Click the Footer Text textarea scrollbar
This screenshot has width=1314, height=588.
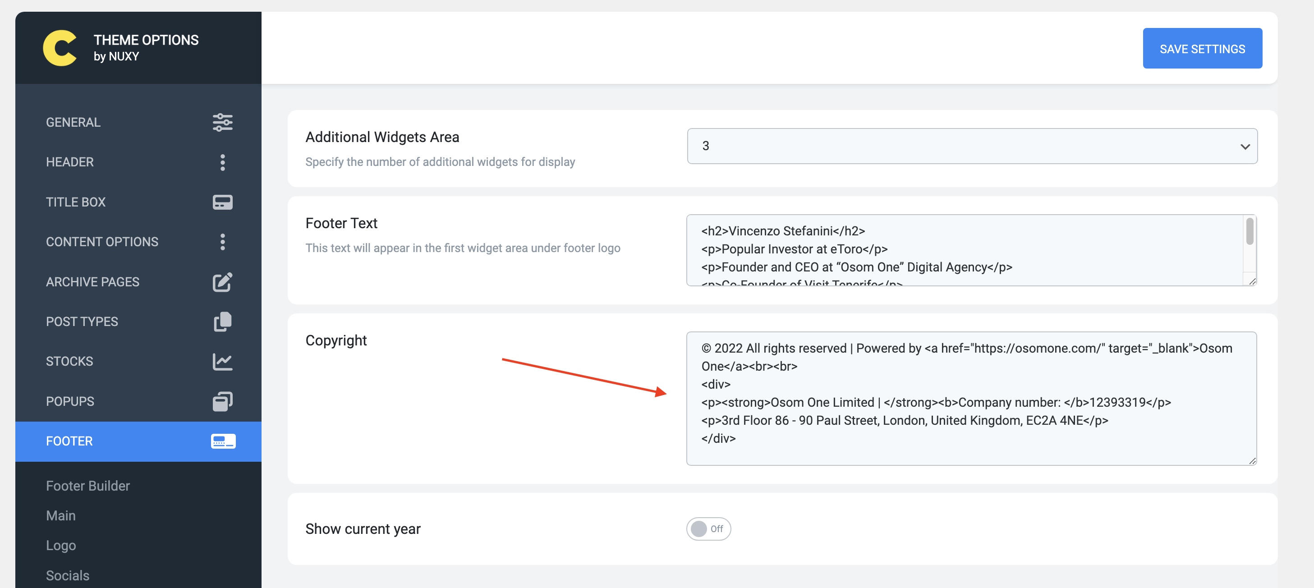(x=1249, y=231)
